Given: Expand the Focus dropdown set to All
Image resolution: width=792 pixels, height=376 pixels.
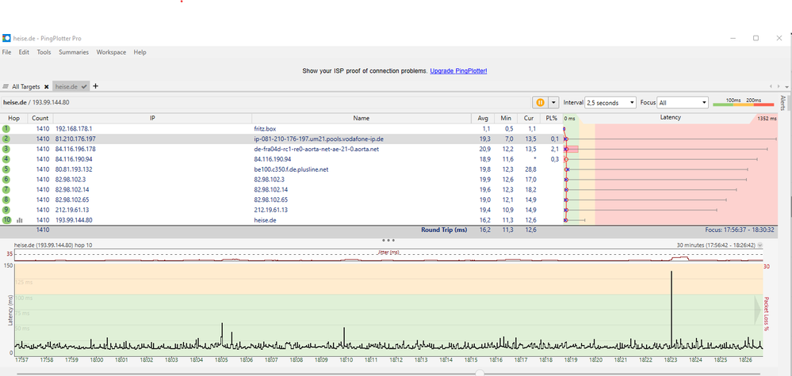Looking at the screenshot, I should click(682, 102).
